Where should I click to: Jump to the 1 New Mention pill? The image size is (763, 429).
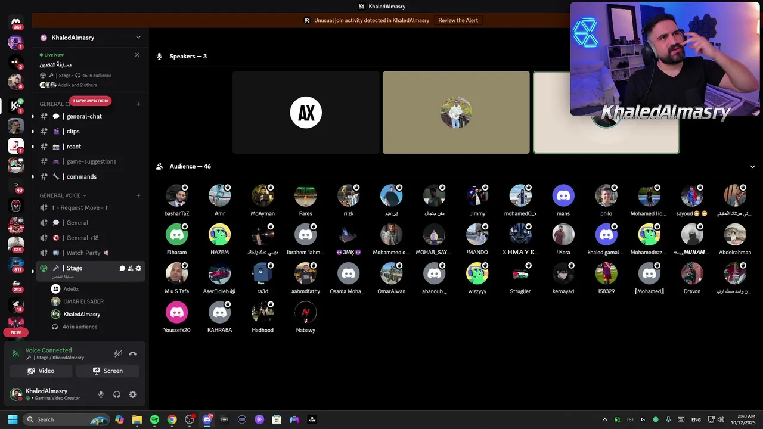[91, 101]
